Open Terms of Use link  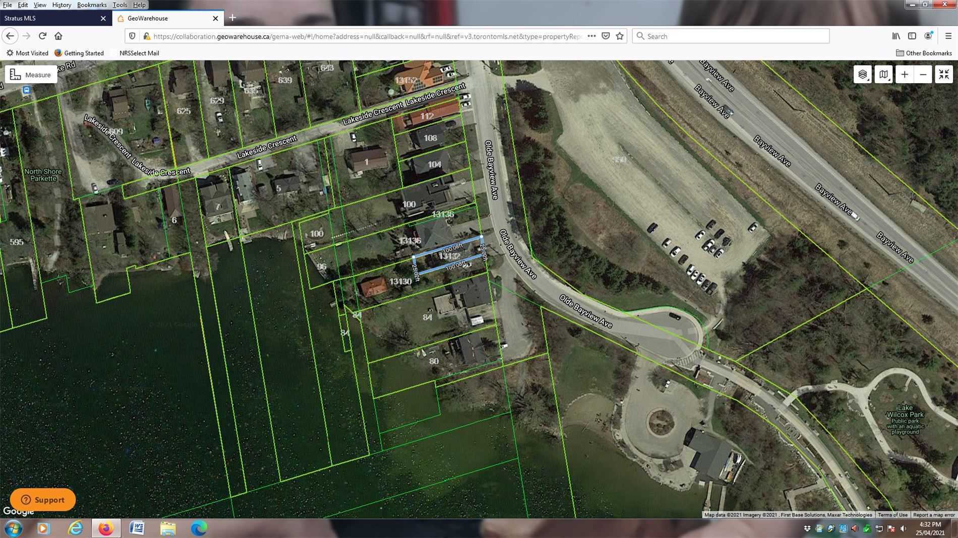(892, 515)
